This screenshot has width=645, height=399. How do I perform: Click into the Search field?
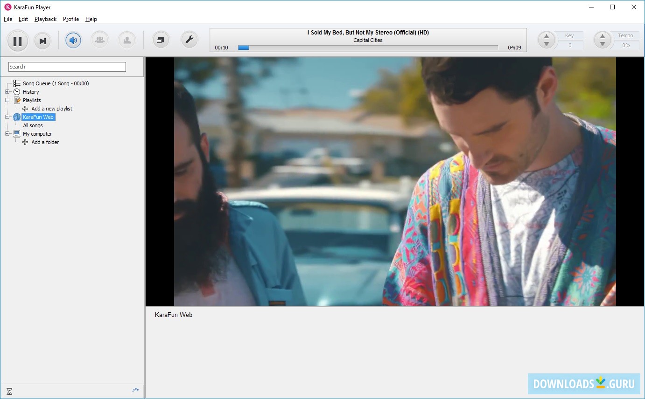67,67
